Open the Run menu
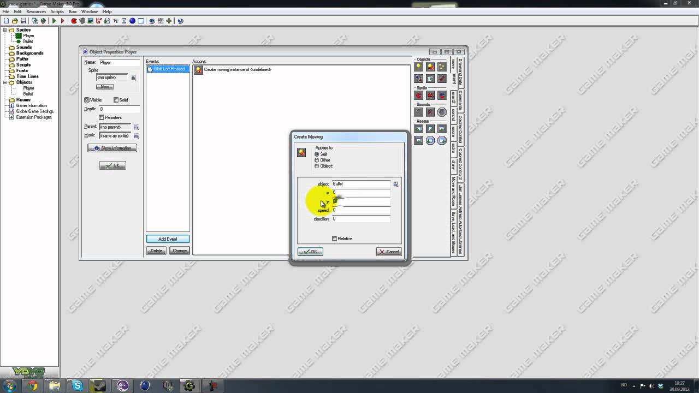 click(73, 11)
